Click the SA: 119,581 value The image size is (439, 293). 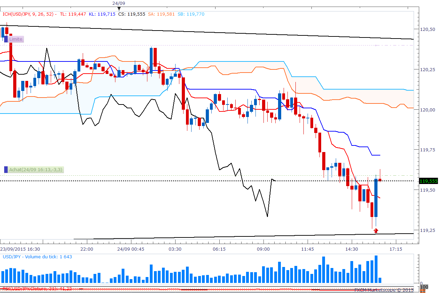161,14
